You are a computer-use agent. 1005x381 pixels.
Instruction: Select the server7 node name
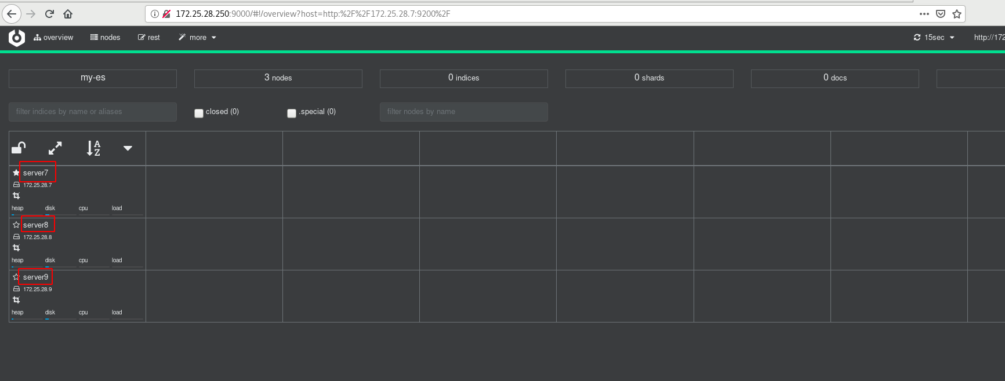tap(36, 173)
